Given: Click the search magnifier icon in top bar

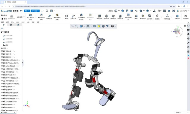Looking at the screenshot, I should (123, 11).
